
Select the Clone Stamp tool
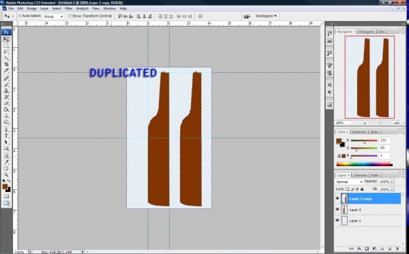(7, 91)
